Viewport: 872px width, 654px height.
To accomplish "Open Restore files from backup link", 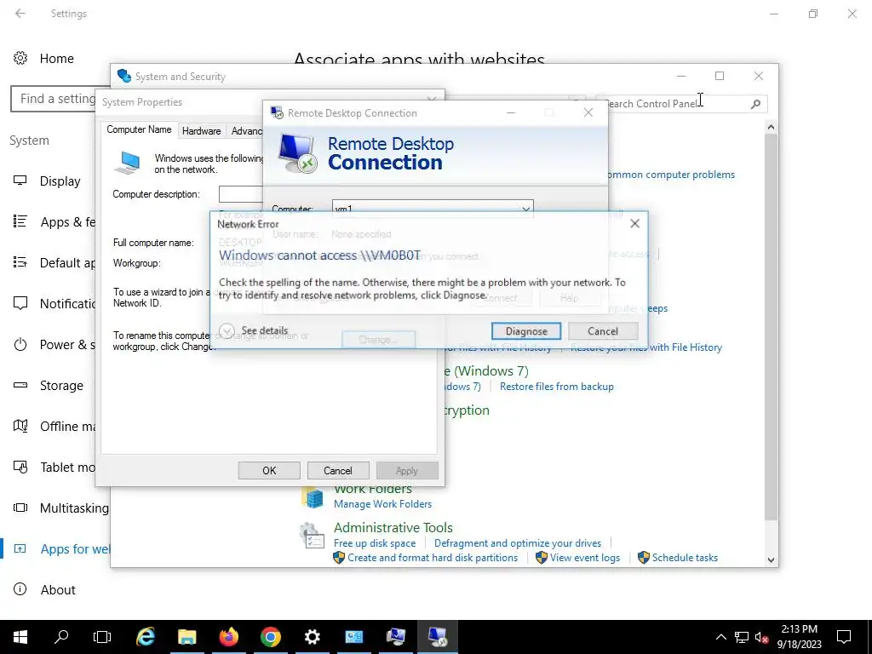I will [x=557, y=387].
